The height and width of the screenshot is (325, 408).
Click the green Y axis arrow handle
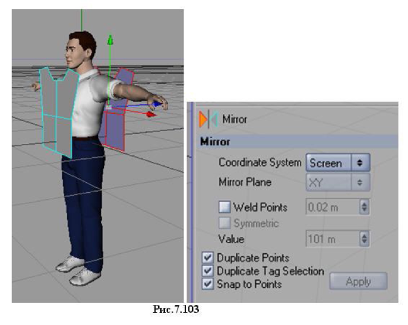coord(110,40)
